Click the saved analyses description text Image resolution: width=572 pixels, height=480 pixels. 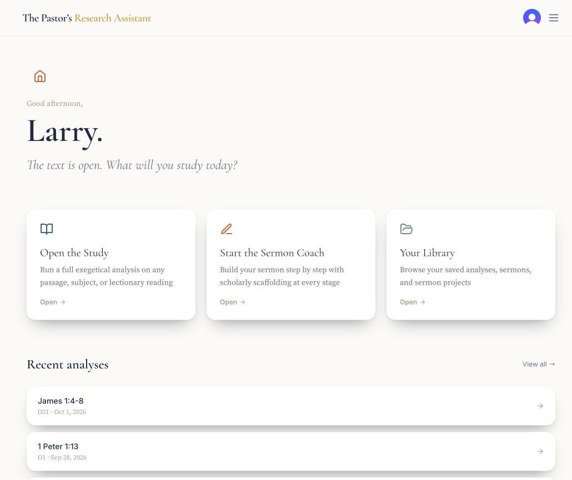[465, 276]
